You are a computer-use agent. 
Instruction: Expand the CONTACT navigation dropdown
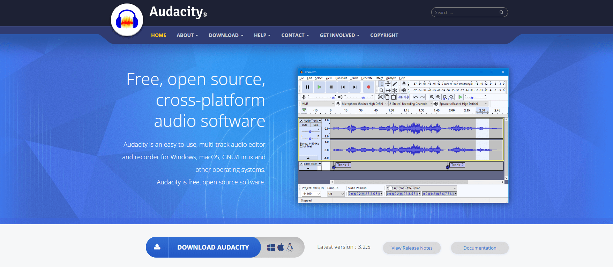[x=295, y=35]
